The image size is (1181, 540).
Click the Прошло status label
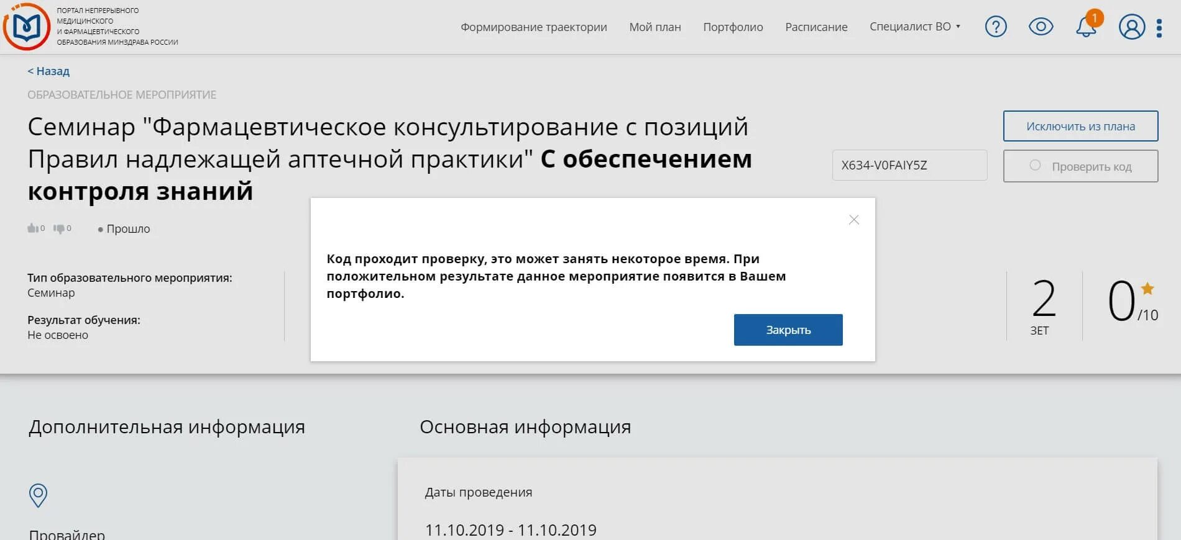(128, 228)
